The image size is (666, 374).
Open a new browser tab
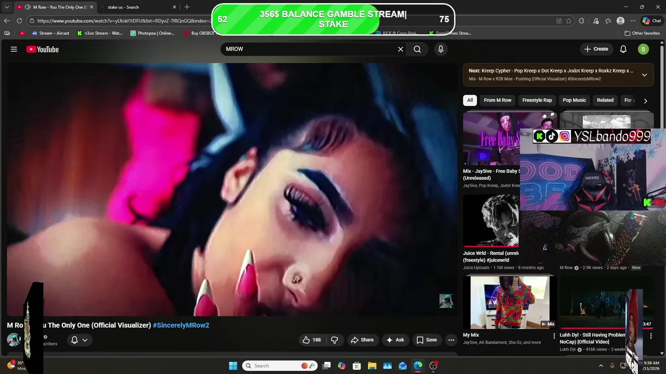[187, 7]
